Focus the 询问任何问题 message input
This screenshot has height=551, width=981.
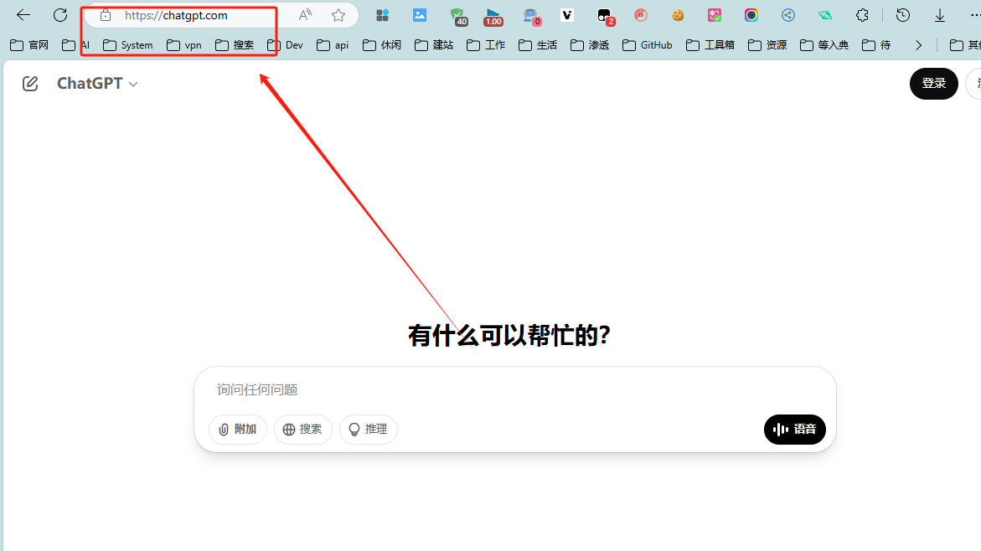[514, 389]
